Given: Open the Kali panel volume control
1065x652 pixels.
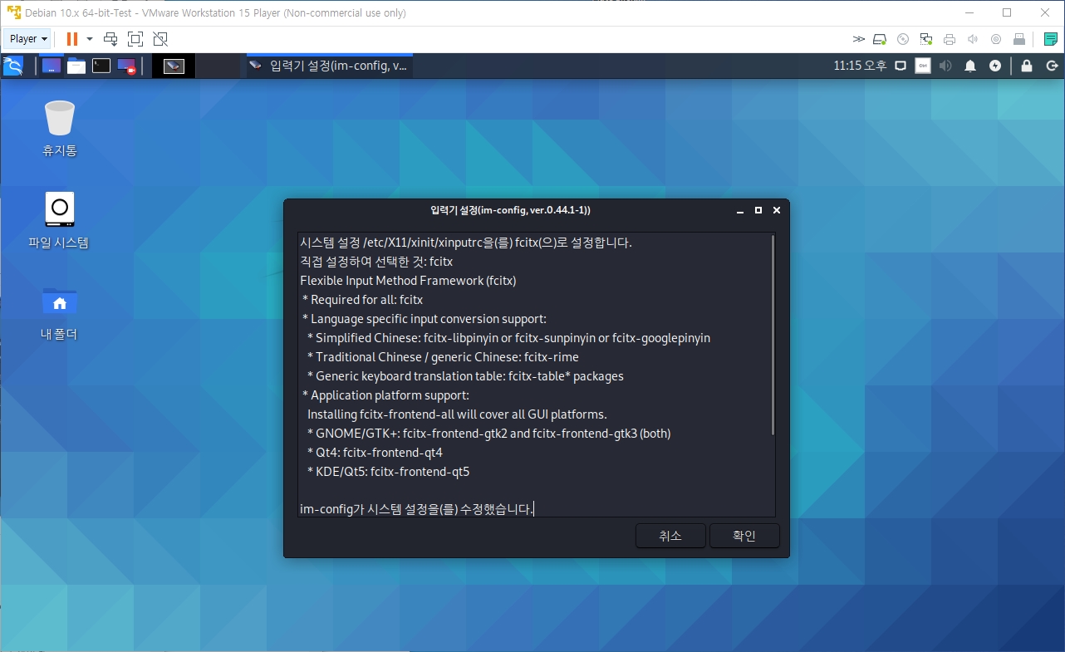Looking at the screenshot, I should pos(946,66).
